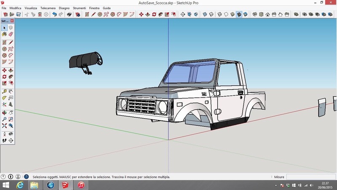
Task: Click the Print icon in toolbar
Action: pos(69,14)
